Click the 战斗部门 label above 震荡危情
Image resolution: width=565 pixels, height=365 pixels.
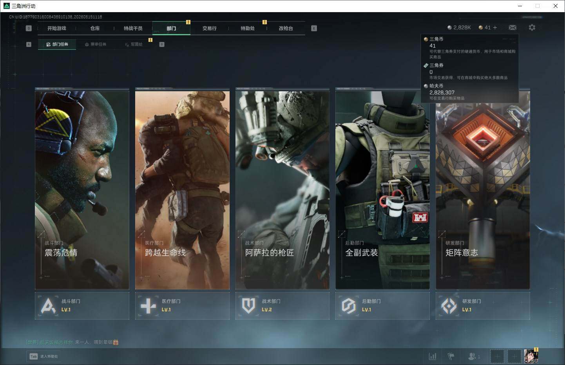(x=54, y=243)
